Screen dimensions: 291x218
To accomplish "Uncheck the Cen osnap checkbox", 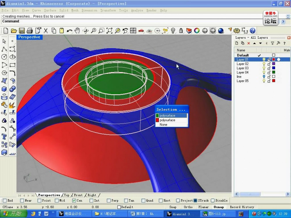I will (74, 200).
